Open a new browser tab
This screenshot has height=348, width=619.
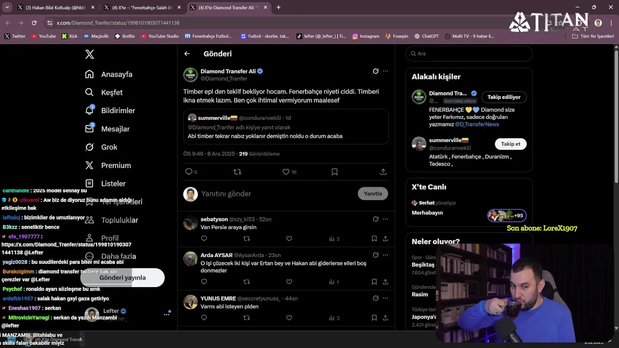[x=279, y=7]
